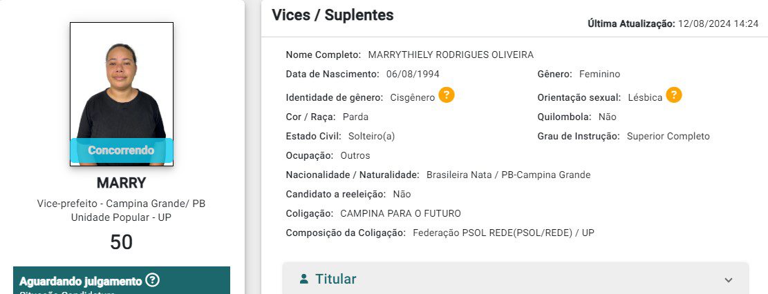
Task: Click the Federação PSOL REDE composition text
Action: pos(503,233)
